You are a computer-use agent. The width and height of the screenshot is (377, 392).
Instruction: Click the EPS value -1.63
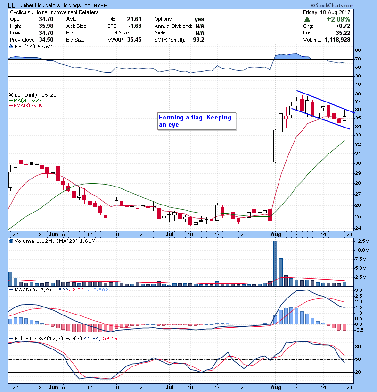[135, 26]
